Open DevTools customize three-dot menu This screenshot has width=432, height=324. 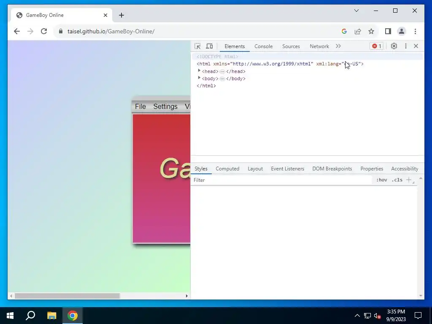(405, 46)
